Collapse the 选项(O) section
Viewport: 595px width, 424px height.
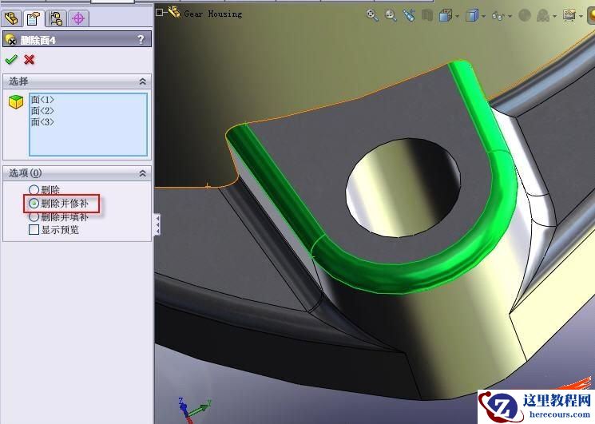click(143, 173)
